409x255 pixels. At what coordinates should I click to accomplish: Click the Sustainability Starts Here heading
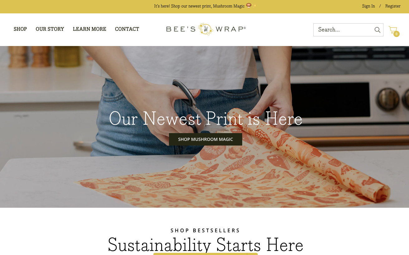(205, 245)
